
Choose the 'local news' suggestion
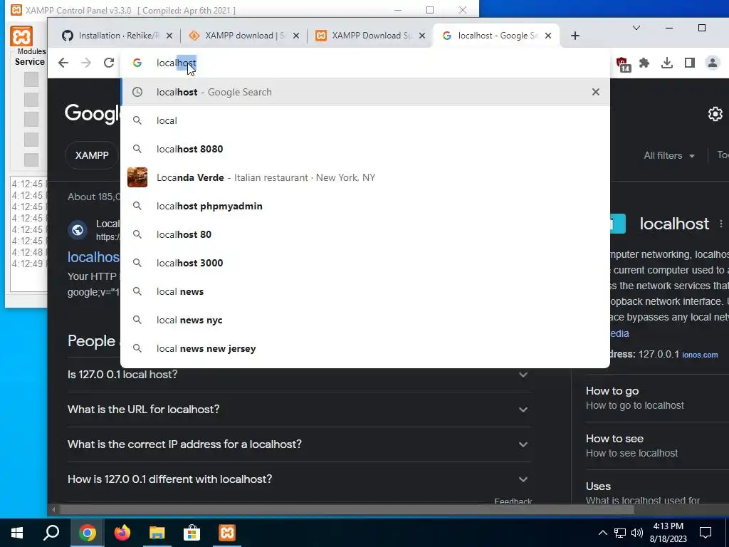click(x=365, y=291)
